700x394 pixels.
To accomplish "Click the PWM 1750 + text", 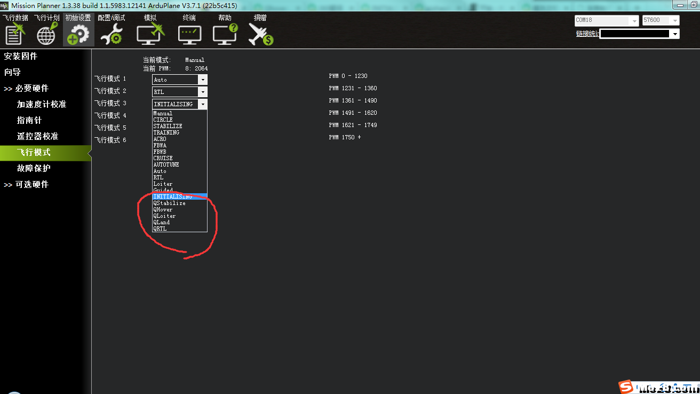I will tap(345, 137).
